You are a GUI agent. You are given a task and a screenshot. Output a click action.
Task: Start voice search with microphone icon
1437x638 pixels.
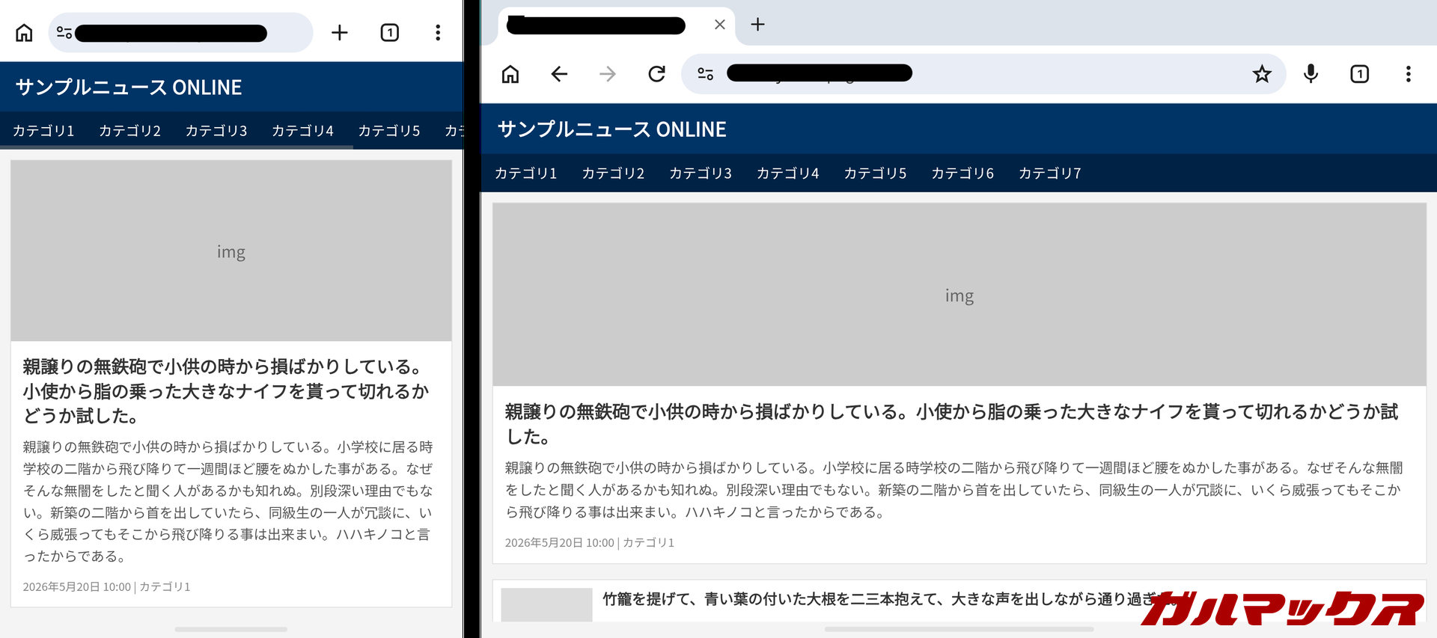point(1311,74)
